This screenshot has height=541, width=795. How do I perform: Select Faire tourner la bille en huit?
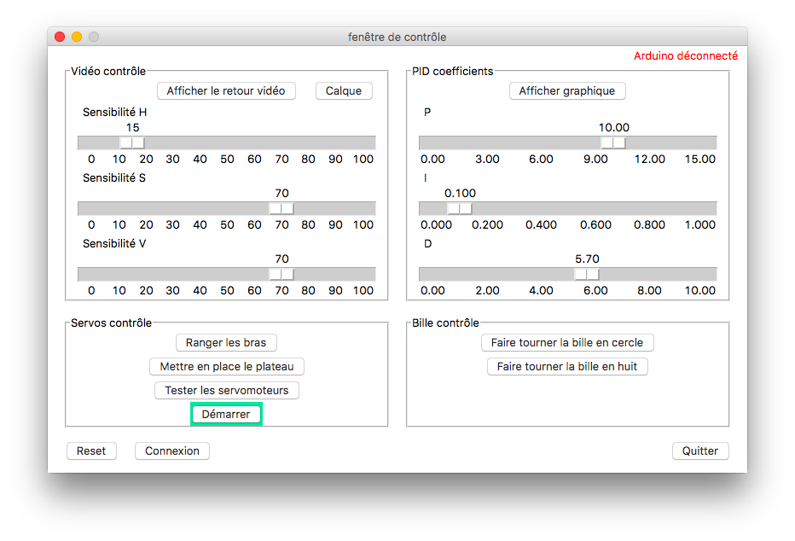tap(567, 367)
